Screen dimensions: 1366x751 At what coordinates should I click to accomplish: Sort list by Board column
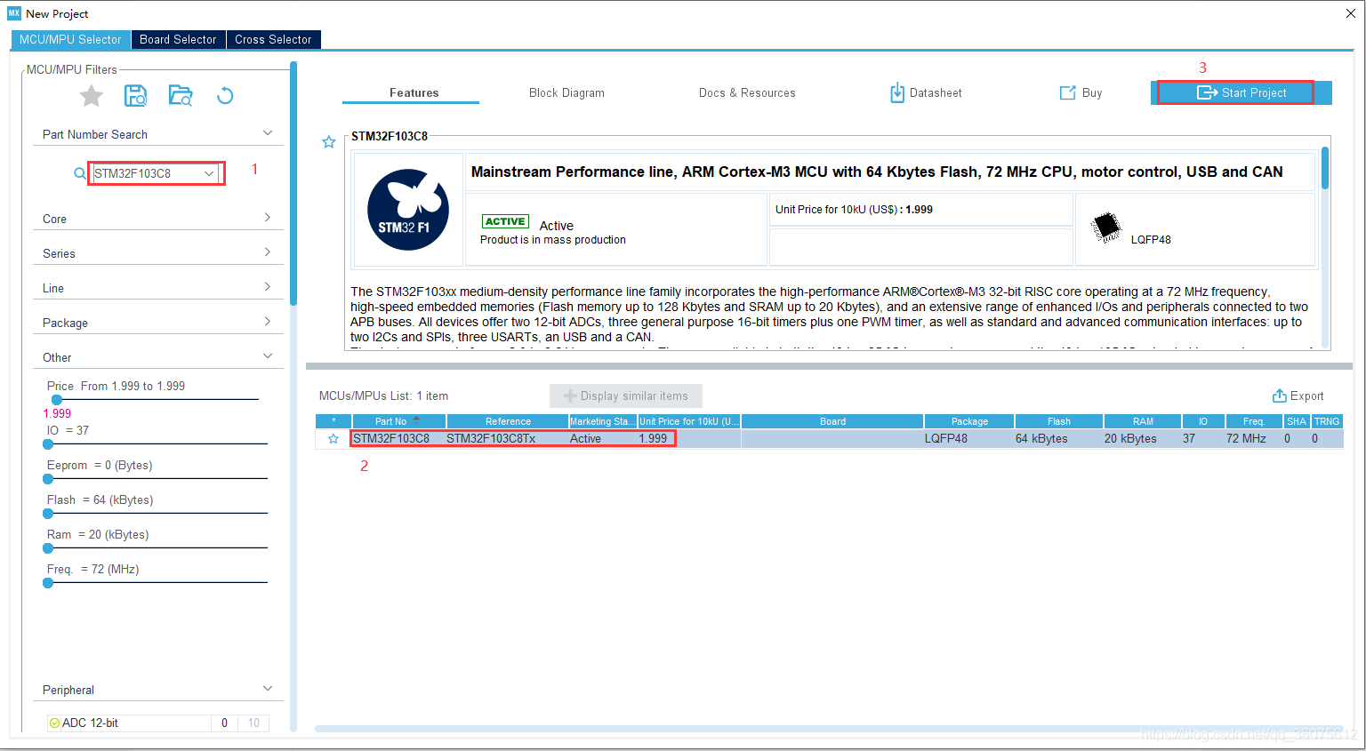click(832, 421)
